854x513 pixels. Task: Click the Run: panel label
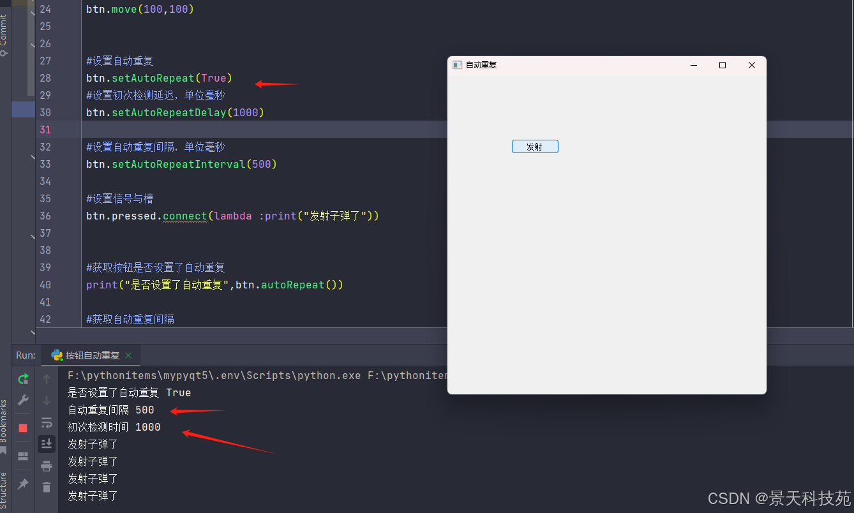[26, 355]
